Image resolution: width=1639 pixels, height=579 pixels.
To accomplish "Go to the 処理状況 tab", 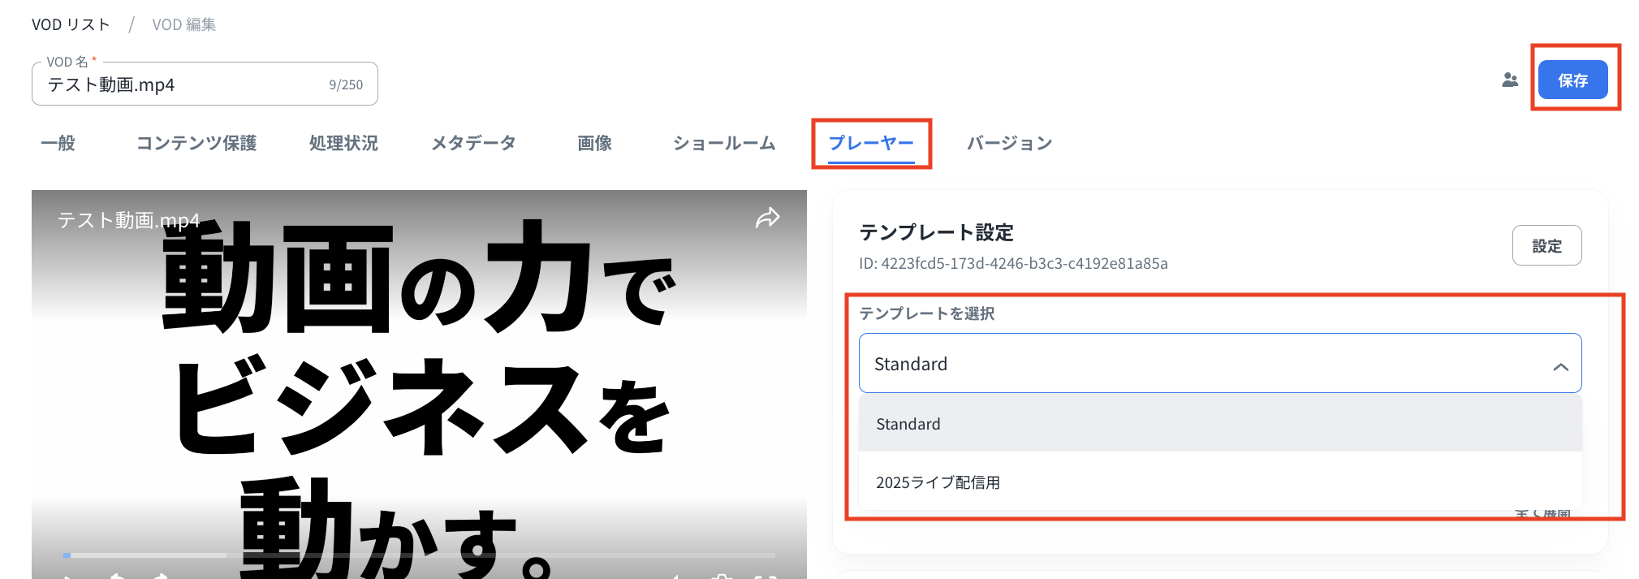I will coord(343,144).
